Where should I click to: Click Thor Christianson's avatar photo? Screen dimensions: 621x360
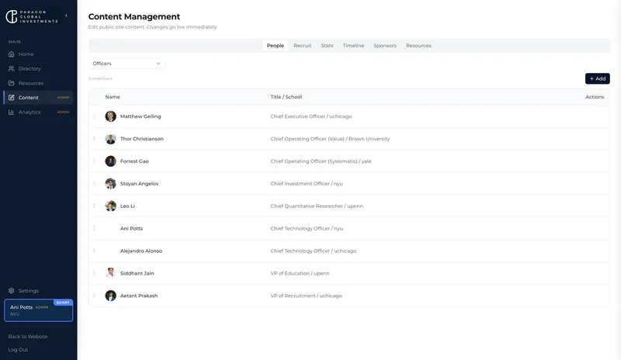click(x=110, y=139)
